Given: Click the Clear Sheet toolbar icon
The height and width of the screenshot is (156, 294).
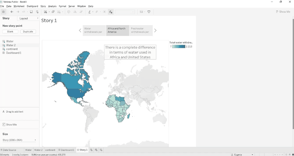Looking at the screenshot, I should [59, 12].
